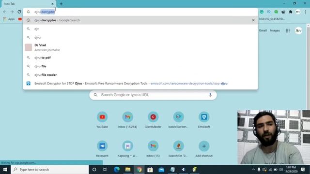This screenshot has width=310, height=174.
Task: Click the IQ extension icon
Action: (x=269, y=12)
